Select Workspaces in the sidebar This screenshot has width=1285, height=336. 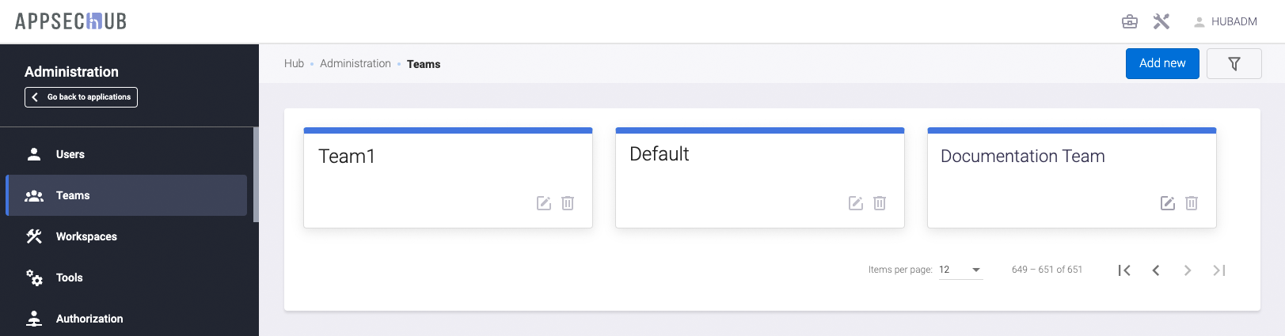click(86, 236)
